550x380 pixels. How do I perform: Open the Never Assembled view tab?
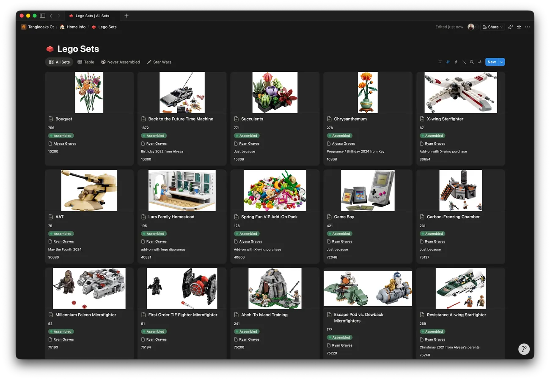pos(121,62)
